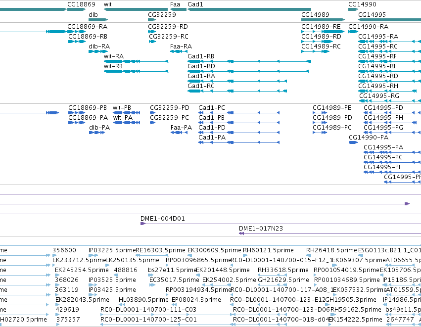Click EST 356600

pyautogui.click(x=54, y=255)
